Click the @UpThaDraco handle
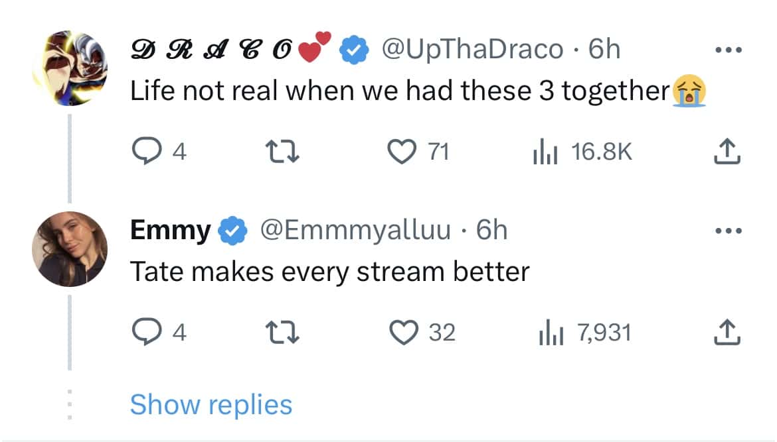 (472, 50)
